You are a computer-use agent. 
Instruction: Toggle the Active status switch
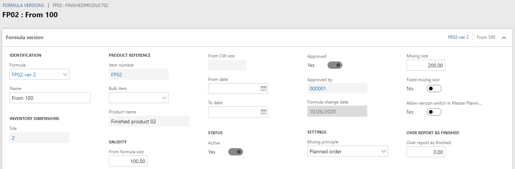pyautogui.click(x=236, y=152)
